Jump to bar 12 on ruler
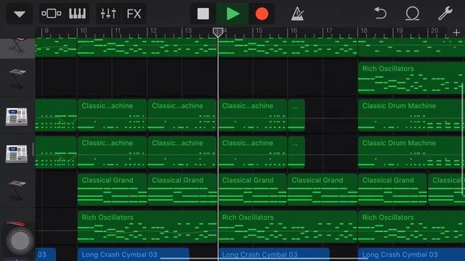The width and height of the screenshot is (465, 261). (x=153, y=30)
